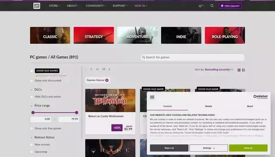The height and width of the screenshot is (157, 275).
Task: Click the GOG Galaxy button
Action: click(x=230, y=6)
